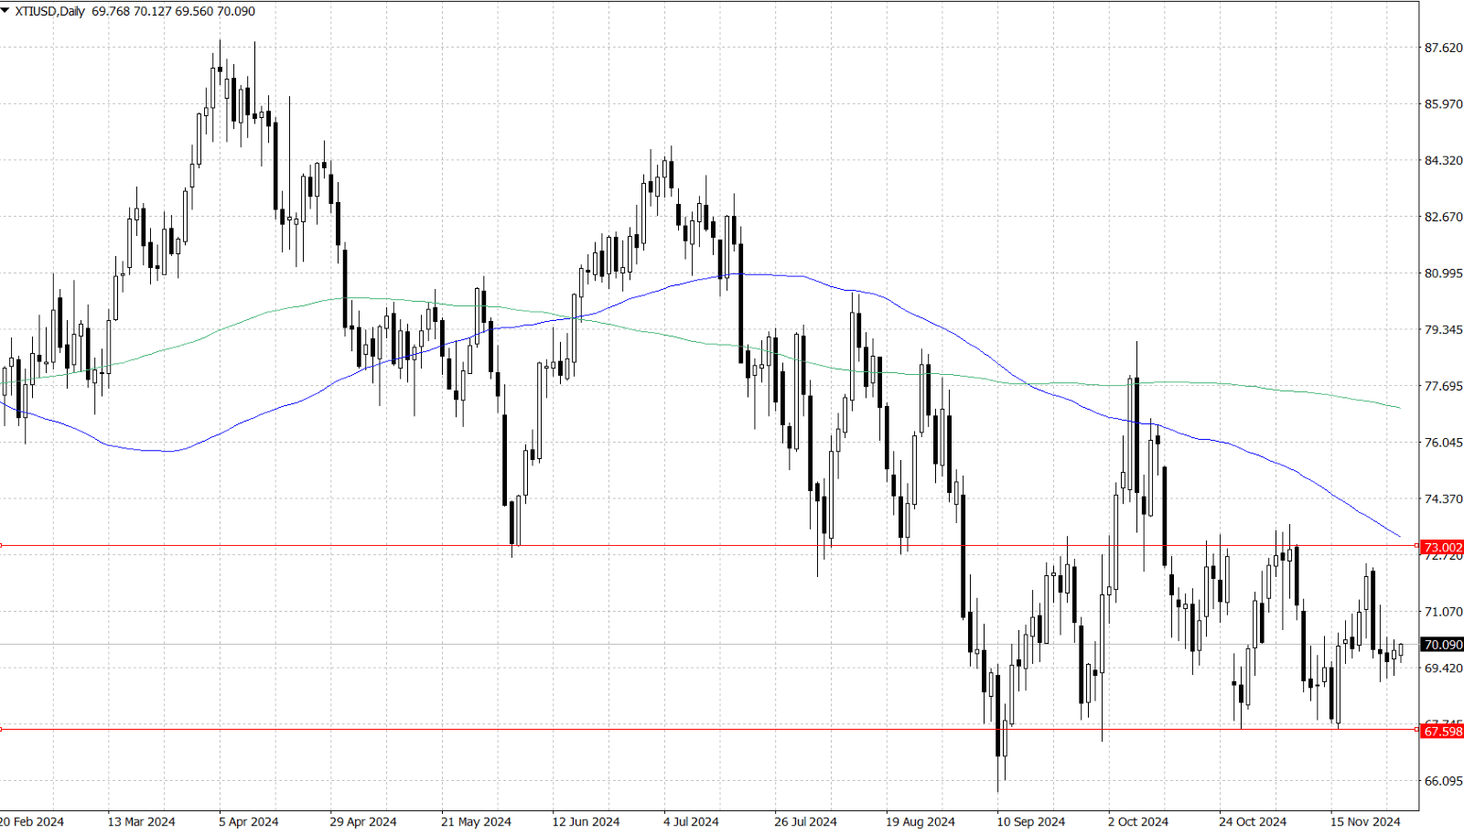
Task: Click the 74.370 price axis label
Action: tap(1444, 499)
